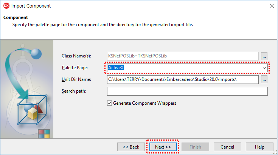278x155 pixels.
Task: Focus the Unit Dir Name path field
Action: (183, 79)
